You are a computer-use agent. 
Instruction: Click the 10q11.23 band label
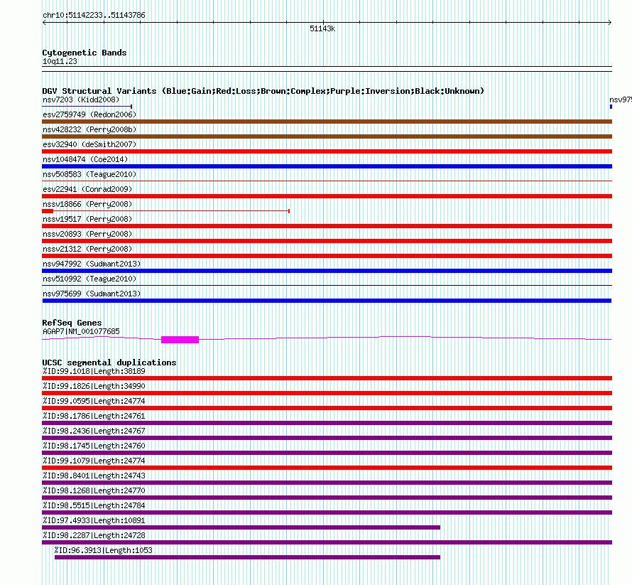click(x=60, y=61)
